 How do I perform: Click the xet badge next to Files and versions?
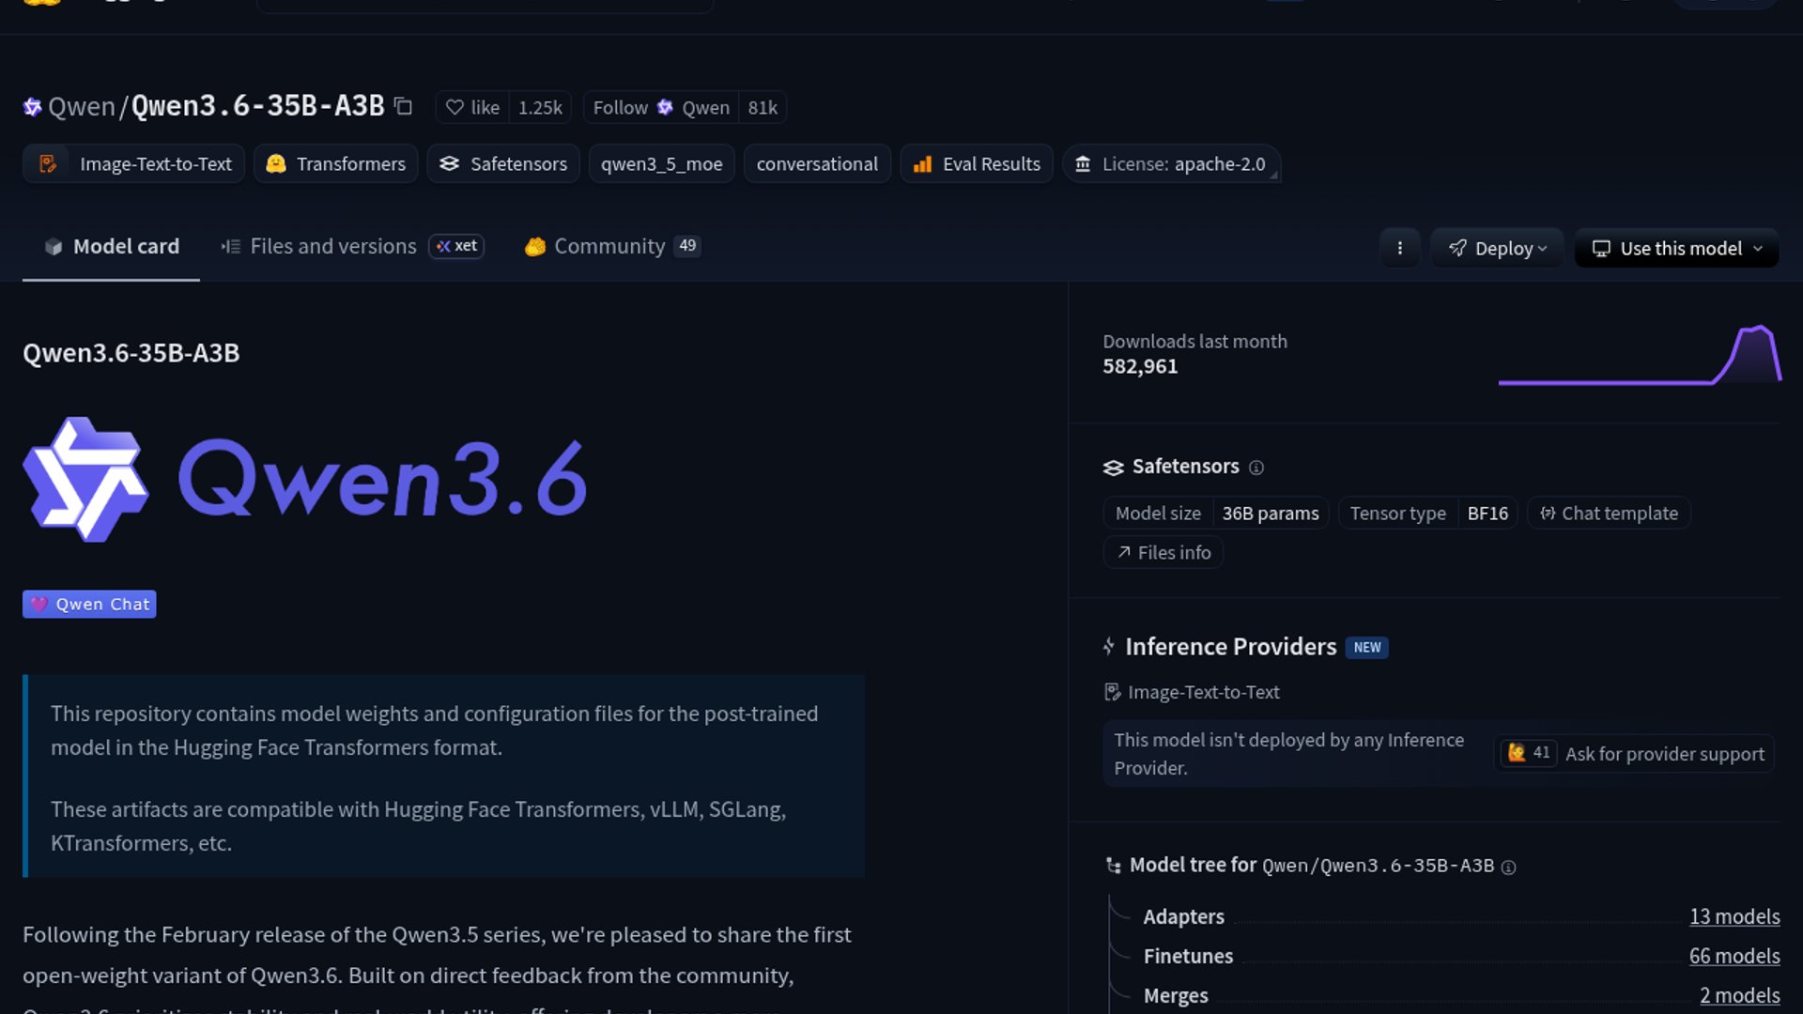(456, 246)
